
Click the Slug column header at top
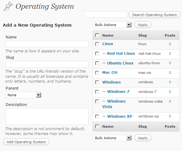pyautogui.click(x=143, y=35)
